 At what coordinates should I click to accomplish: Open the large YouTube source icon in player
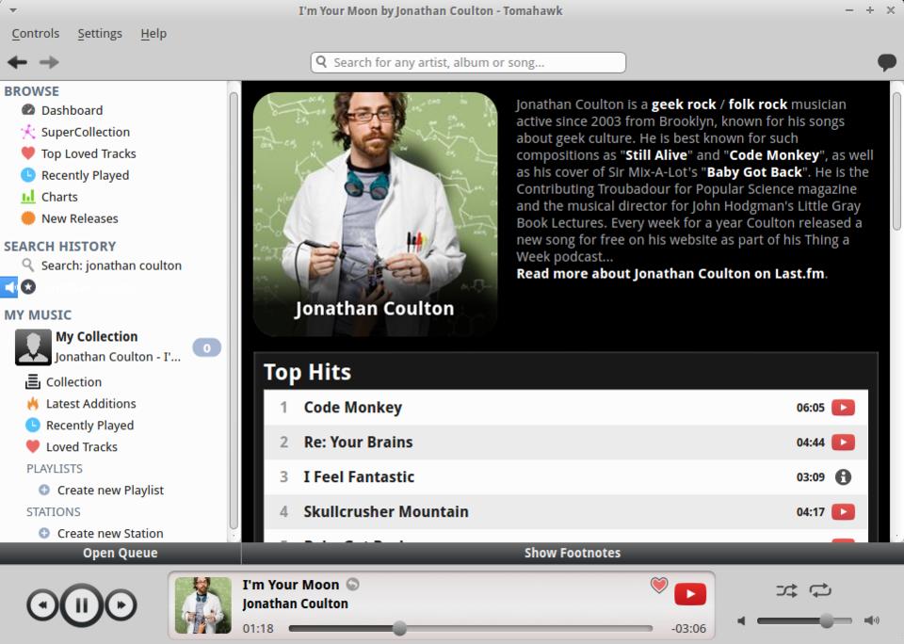point(689,594)
